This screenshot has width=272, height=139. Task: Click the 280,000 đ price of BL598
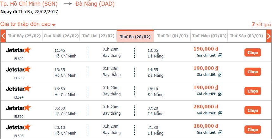coord(206,126)
